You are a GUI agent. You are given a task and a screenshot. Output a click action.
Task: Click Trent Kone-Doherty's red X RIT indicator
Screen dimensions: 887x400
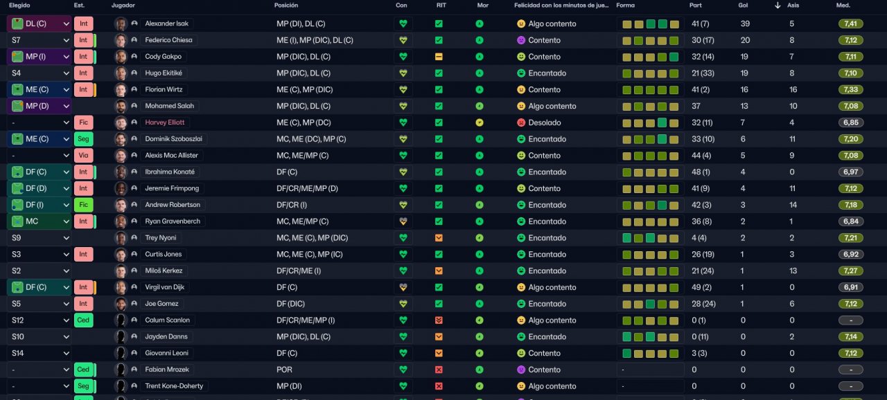(439, 386)
